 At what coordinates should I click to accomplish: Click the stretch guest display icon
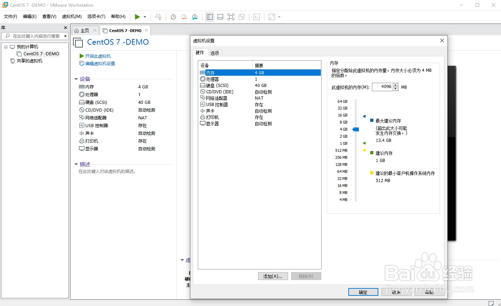point(272,17)
